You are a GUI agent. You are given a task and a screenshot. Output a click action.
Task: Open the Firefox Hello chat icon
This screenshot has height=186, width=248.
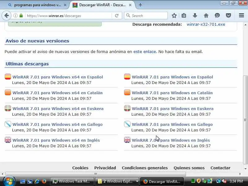[217, 15]
